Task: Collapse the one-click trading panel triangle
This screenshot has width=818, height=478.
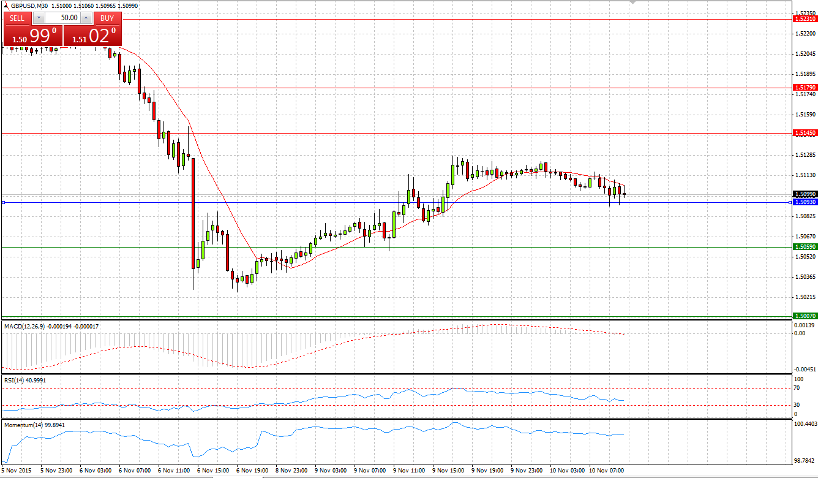Action: click(7, 6)
